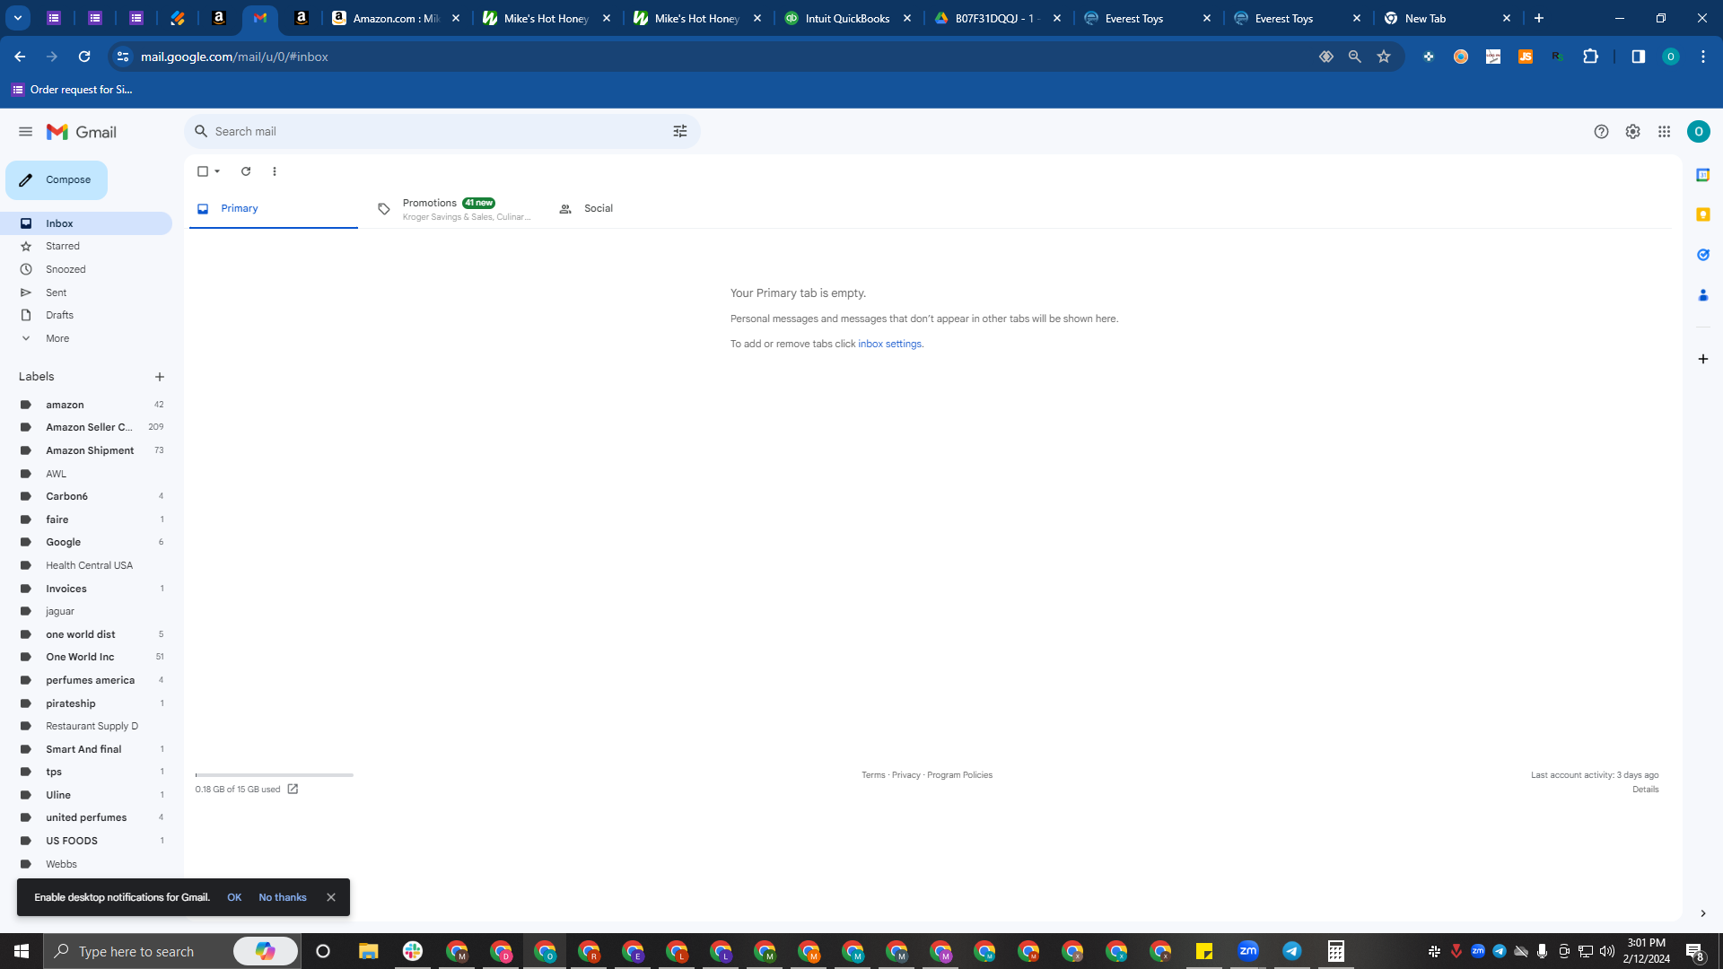Open the taskbar Calculator app
The image size is (1723, 969).
coord(1335,951)
